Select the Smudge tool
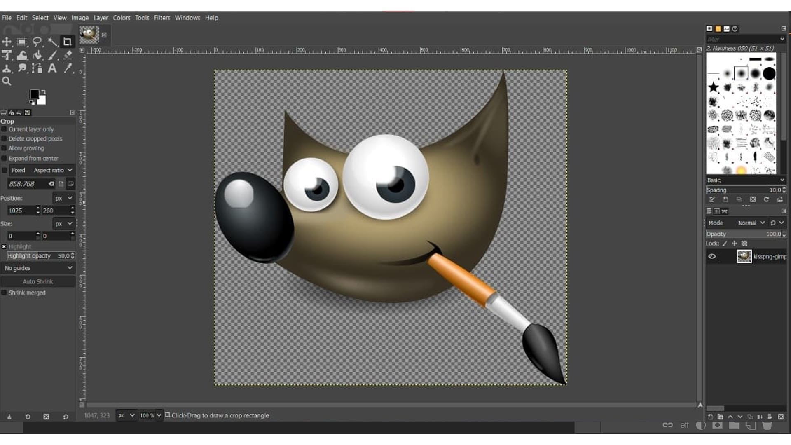 click(22, 68)
